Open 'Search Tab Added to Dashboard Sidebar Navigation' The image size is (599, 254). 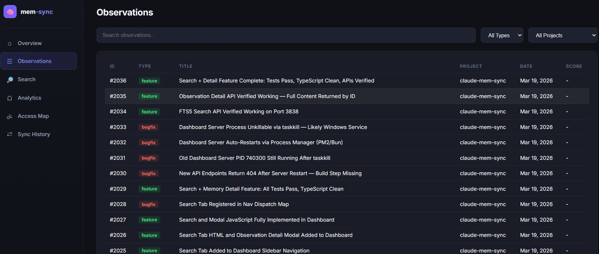pyautogui.click(x=244, y=251)
